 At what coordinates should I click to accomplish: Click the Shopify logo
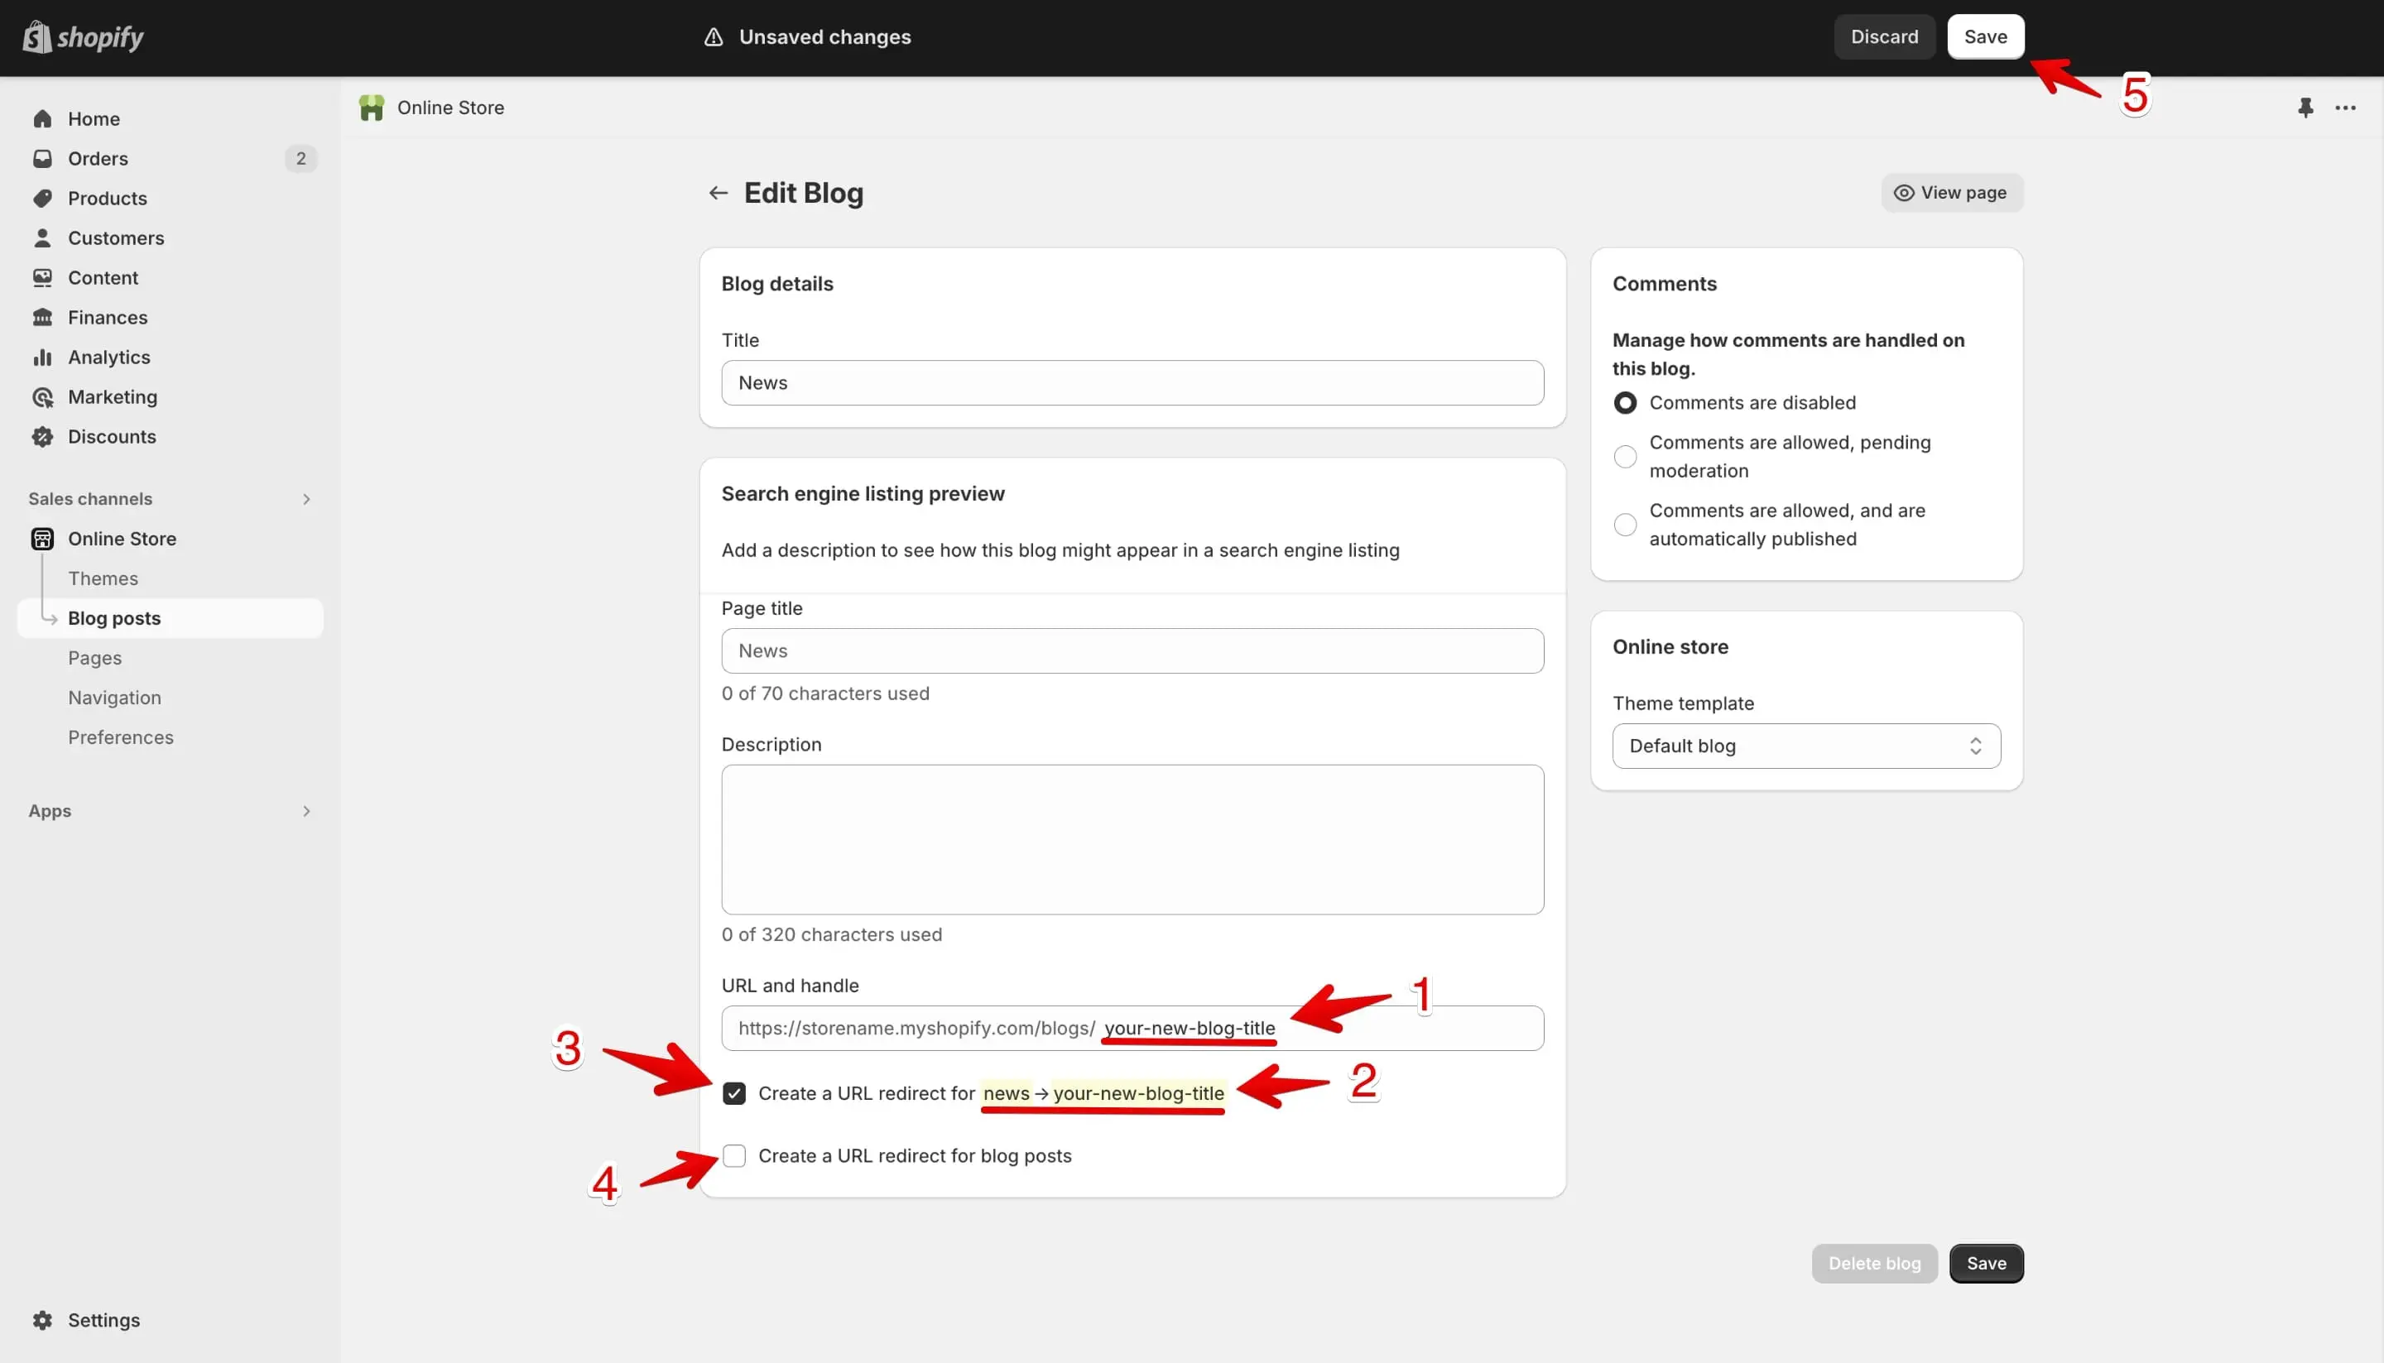click(83, 37)
